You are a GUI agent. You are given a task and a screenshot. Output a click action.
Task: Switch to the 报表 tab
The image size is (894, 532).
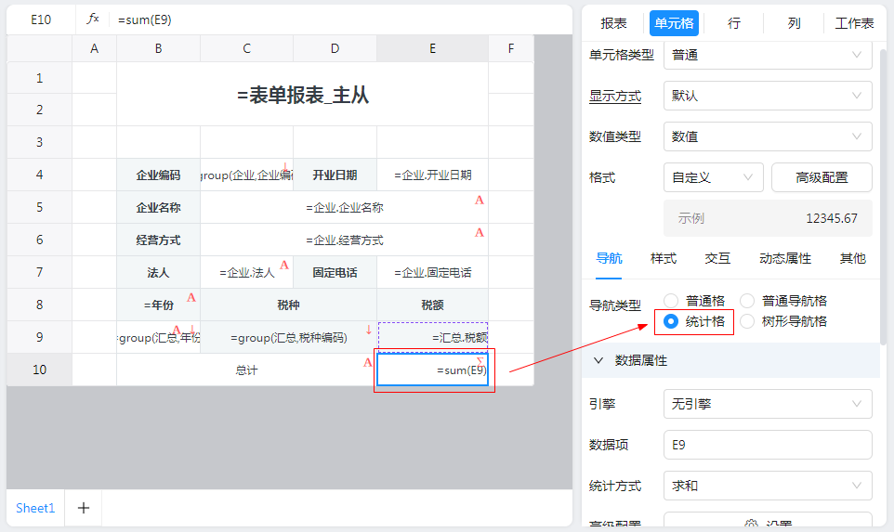[x=613, y=23]
